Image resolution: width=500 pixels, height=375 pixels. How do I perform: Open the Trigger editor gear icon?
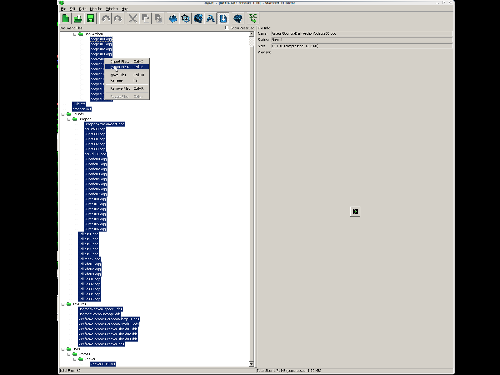[x=186, y=19]
